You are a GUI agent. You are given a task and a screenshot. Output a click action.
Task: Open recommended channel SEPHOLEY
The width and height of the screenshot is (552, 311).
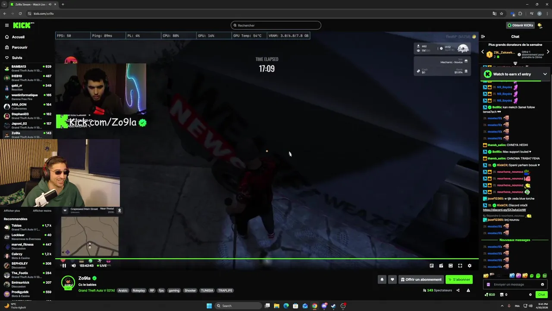[27, 265]
